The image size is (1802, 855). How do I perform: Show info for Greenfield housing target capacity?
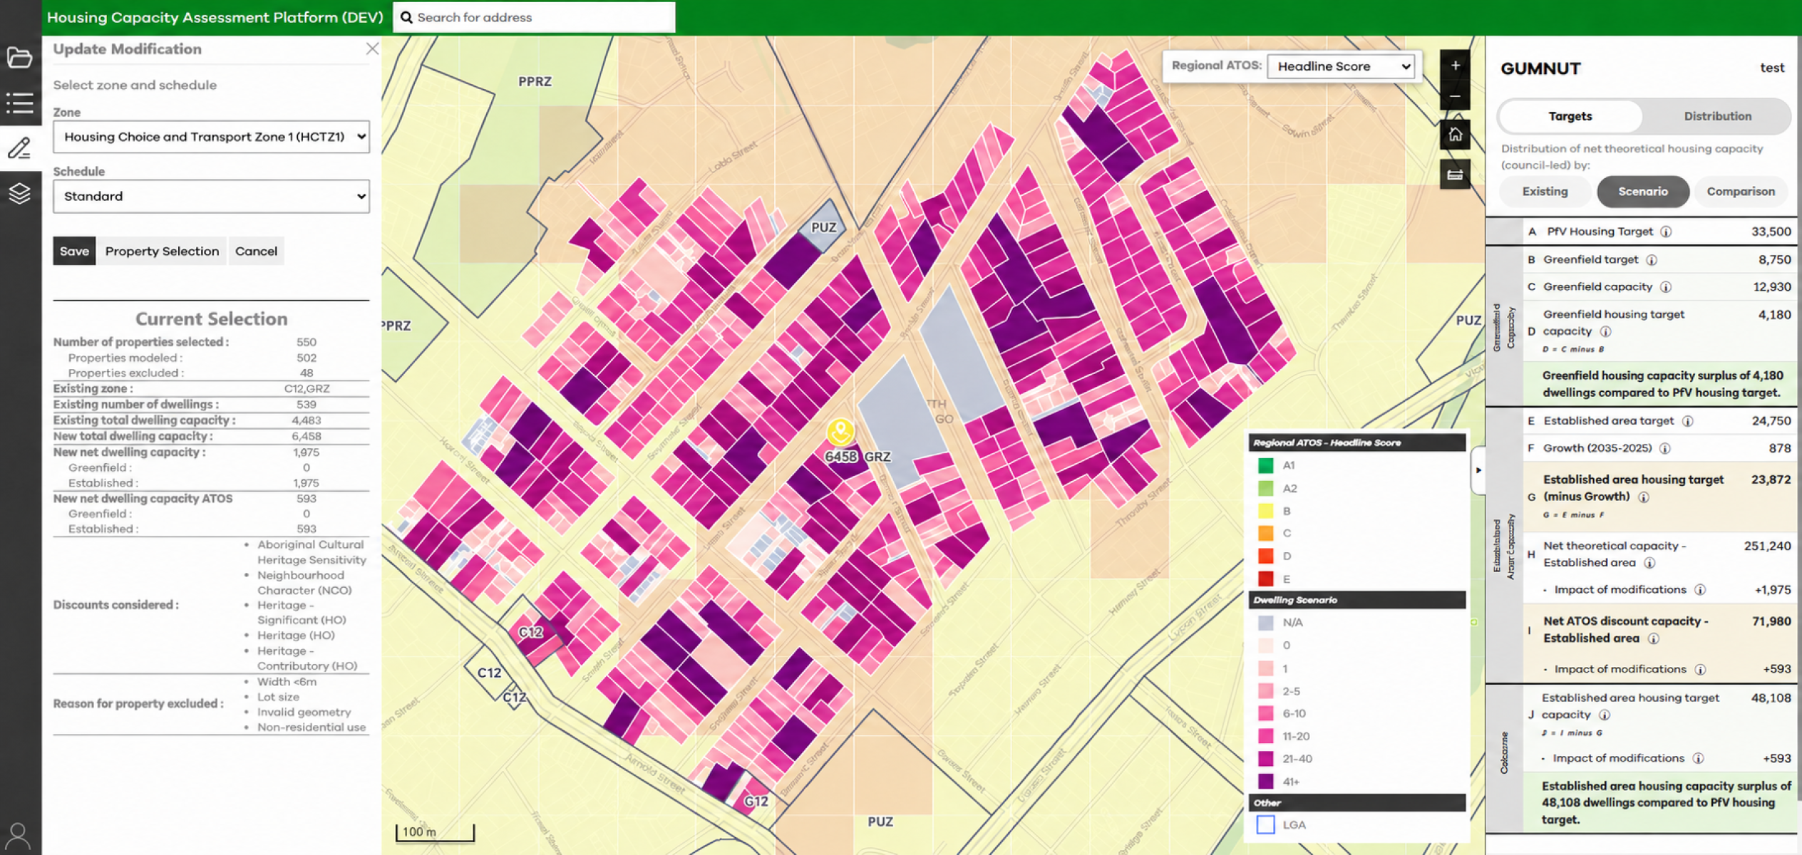click(1606, 331)
